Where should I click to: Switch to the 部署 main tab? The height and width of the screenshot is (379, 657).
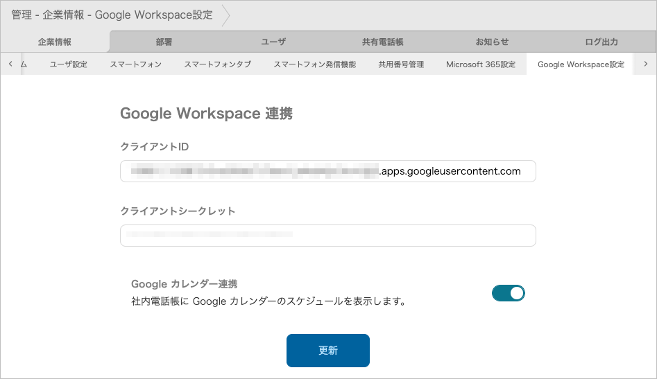coord(164,42)
